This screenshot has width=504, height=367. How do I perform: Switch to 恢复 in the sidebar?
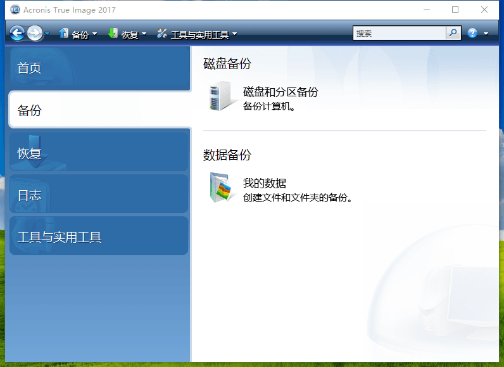(x=99, y=152)
